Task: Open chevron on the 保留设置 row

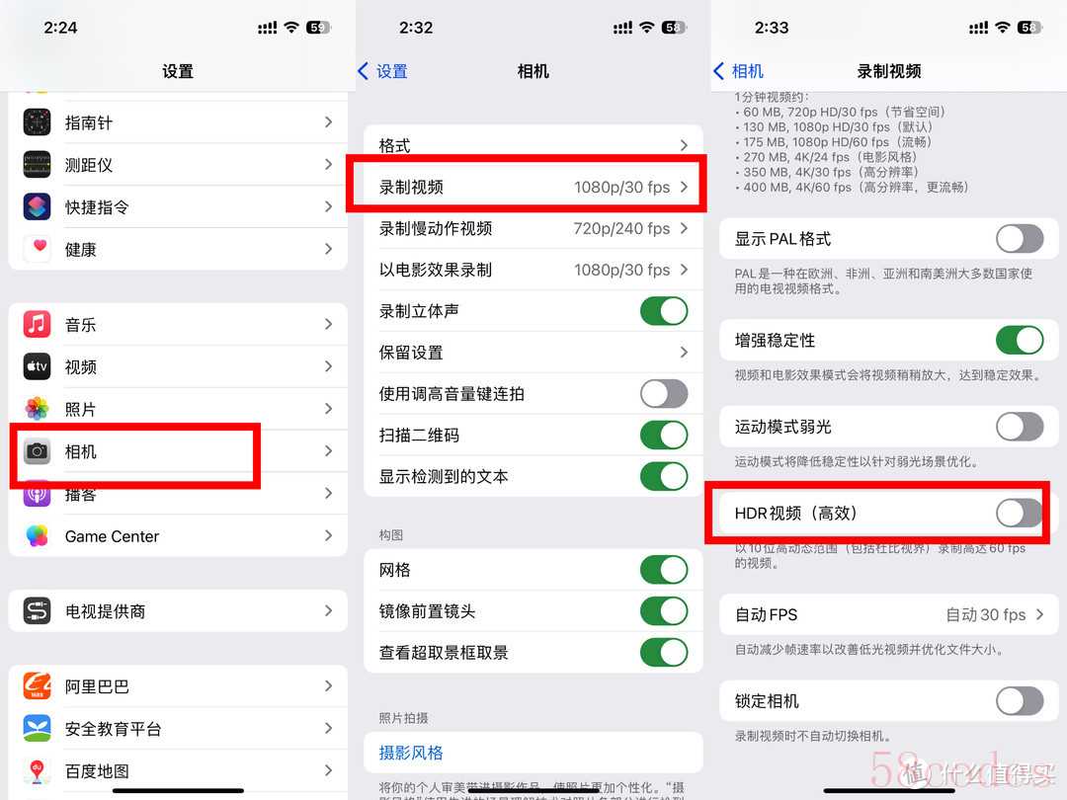Action: (684, 353)
